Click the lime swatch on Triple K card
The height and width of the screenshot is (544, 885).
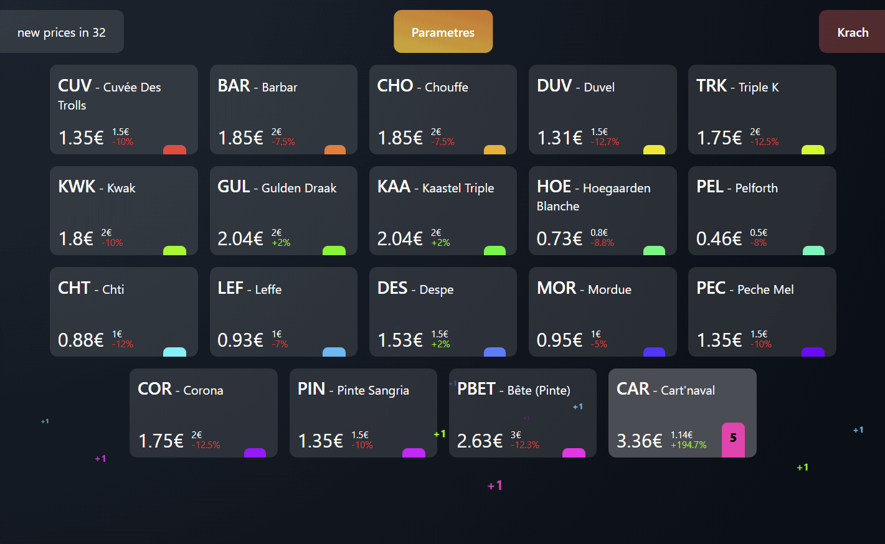click(x=813, y=149)
